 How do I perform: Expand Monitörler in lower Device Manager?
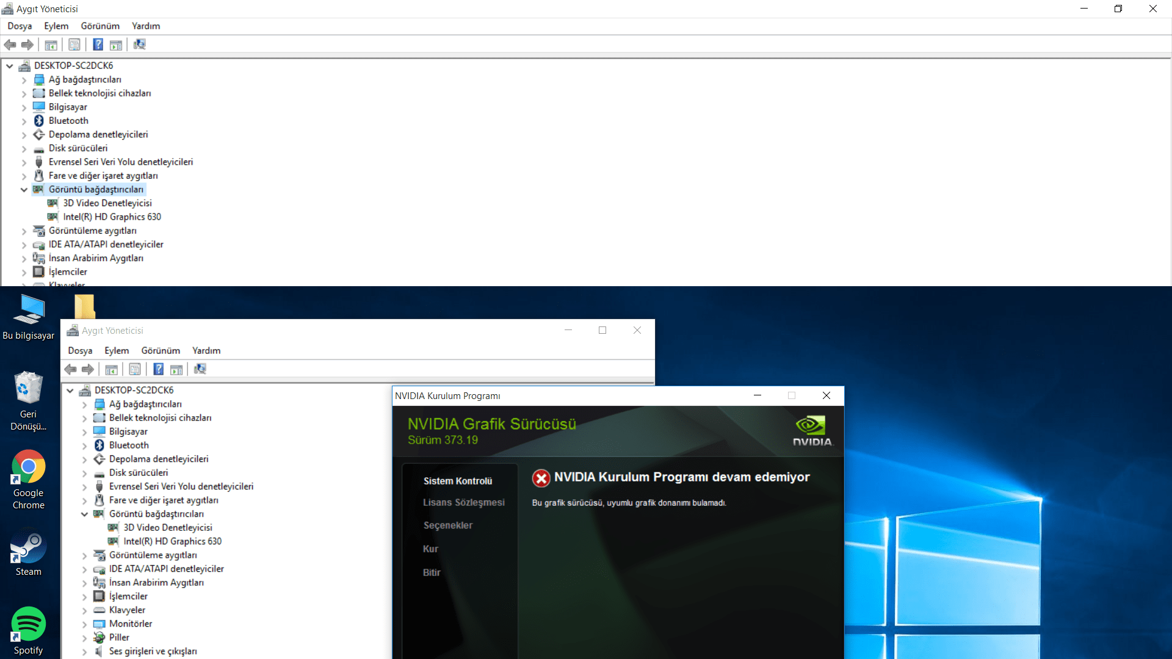(x=84, y=624)
